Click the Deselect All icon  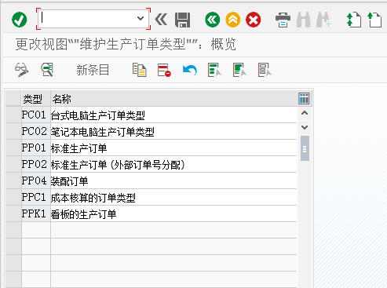pyautogui.click(x=265, y=70)
